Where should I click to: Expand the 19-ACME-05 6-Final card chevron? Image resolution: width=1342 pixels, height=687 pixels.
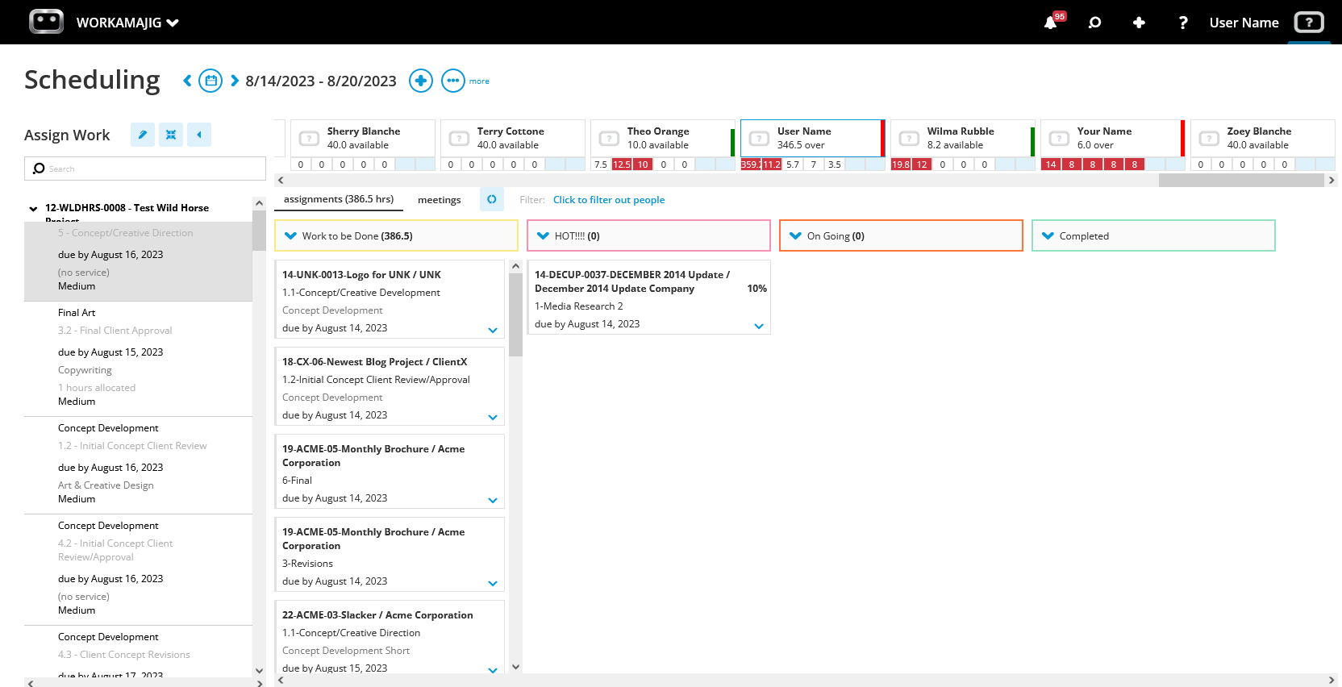tap(493, 501)
